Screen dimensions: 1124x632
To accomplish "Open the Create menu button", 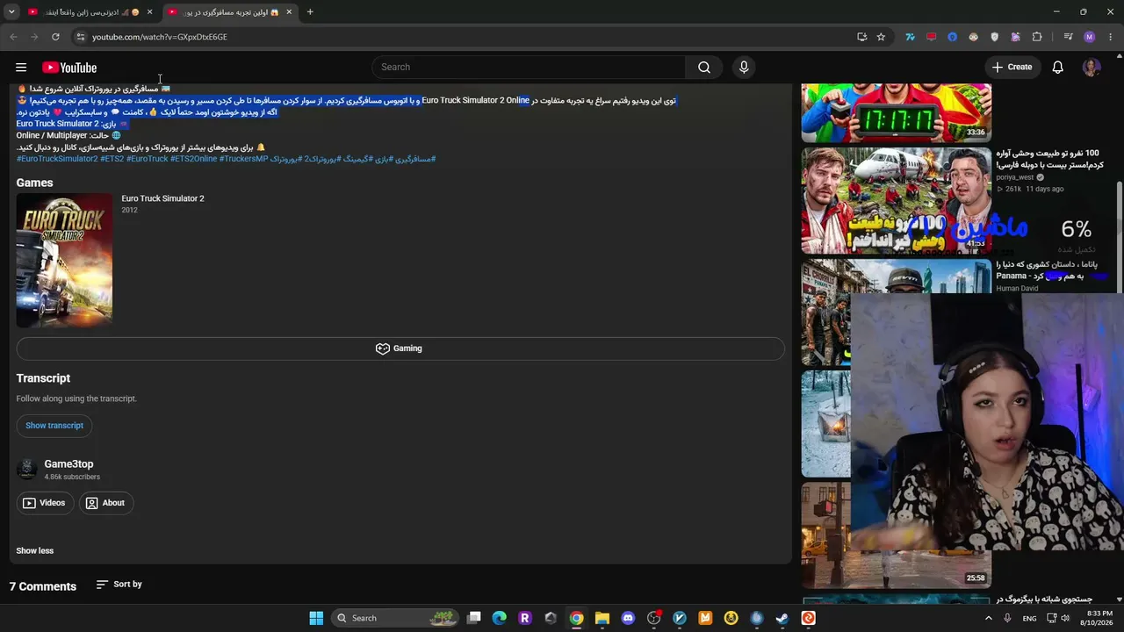I will pos(1012,68).
